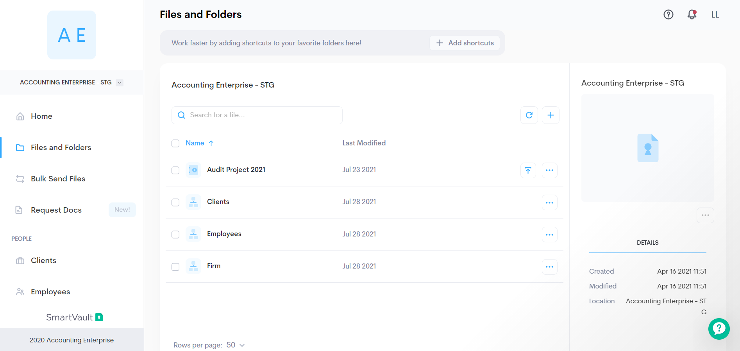Open the Rows per page dropdown
The height and width of the screenshot is (351, 740).
point(236,345)
